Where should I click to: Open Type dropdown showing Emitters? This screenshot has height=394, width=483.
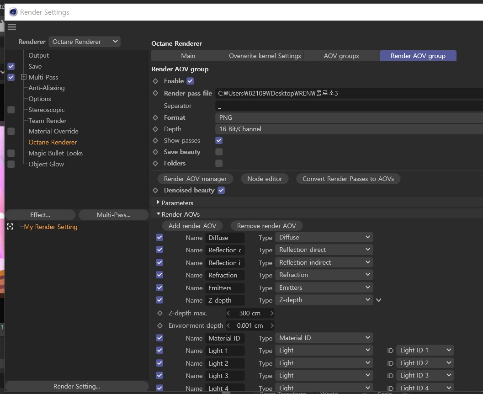(324, 288)
